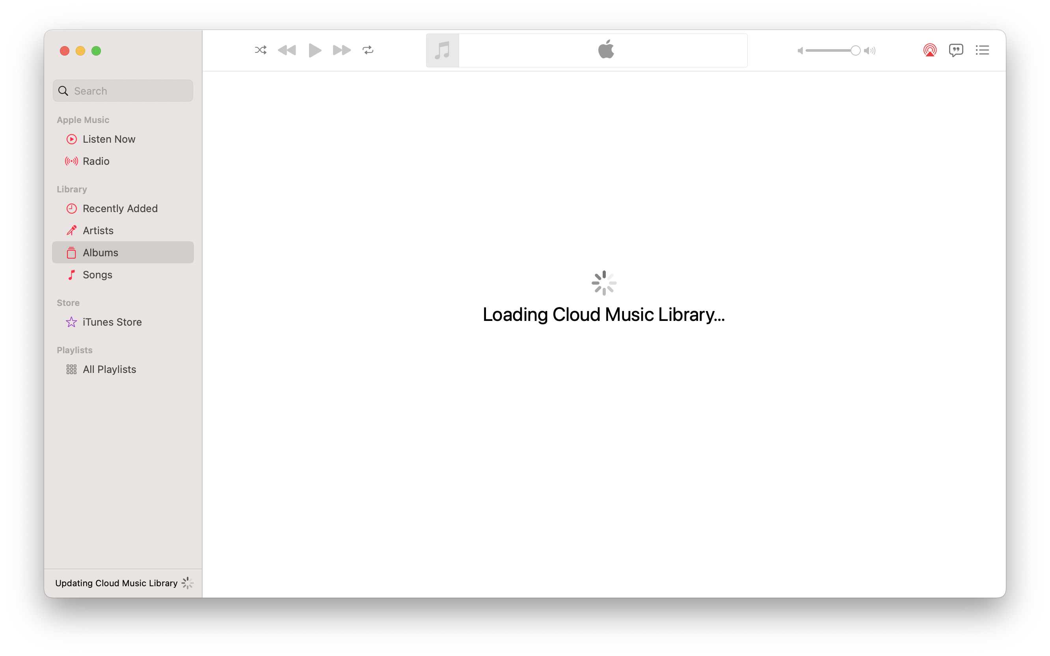Start playback with the play button
This screenshot has width=1050, height=656.
click(315, 50)
